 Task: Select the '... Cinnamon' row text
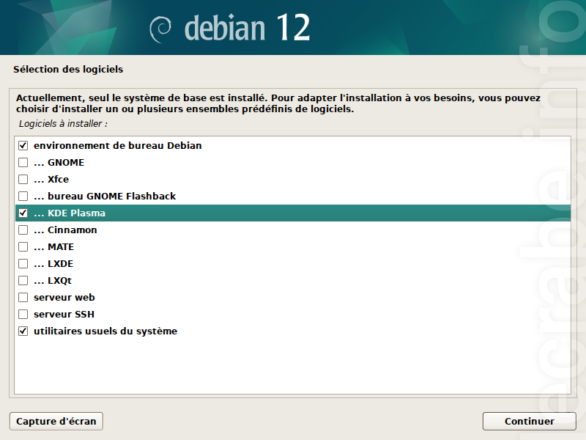click(65, 230)
